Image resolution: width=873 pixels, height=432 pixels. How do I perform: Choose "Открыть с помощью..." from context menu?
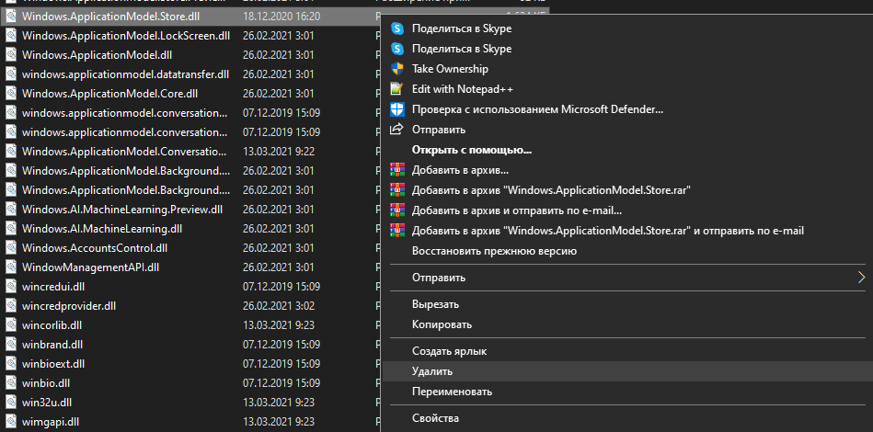coord(472,150)
